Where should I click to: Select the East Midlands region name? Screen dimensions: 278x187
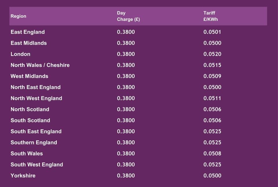point(29,43)
